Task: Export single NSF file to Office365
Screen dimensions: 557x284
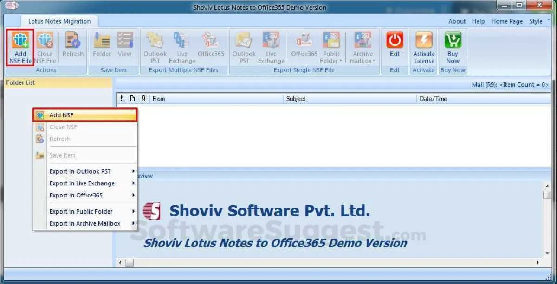Action: 304,45
